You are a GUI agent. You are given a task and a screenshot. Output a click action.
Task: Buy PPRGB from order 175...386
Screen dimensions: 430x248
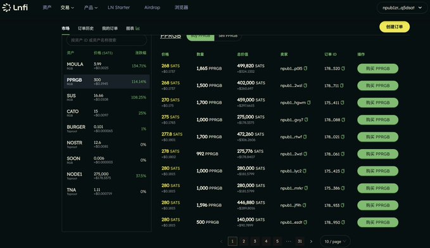tap(377, 188)
